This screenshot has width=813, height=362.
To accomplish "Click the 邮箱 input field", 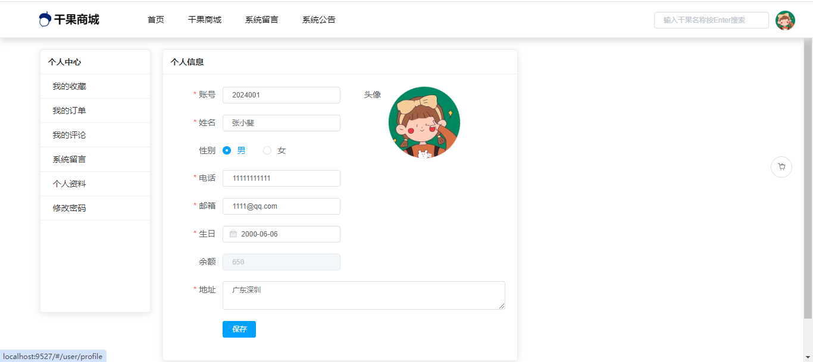I will tap(282, 206).
